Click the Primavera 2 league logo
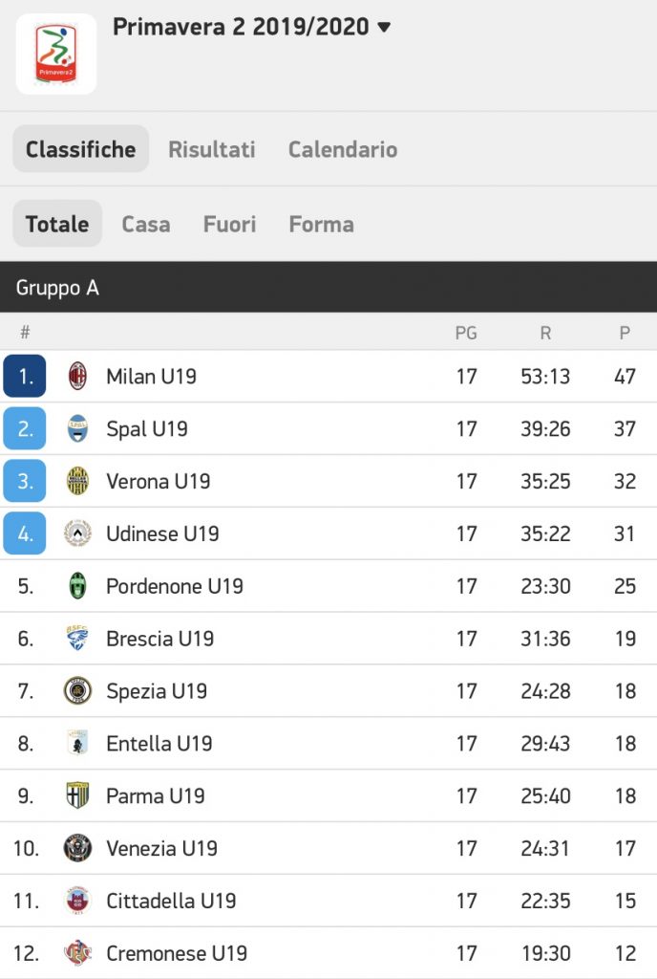657x979 pixels. (x=56, y=54)
